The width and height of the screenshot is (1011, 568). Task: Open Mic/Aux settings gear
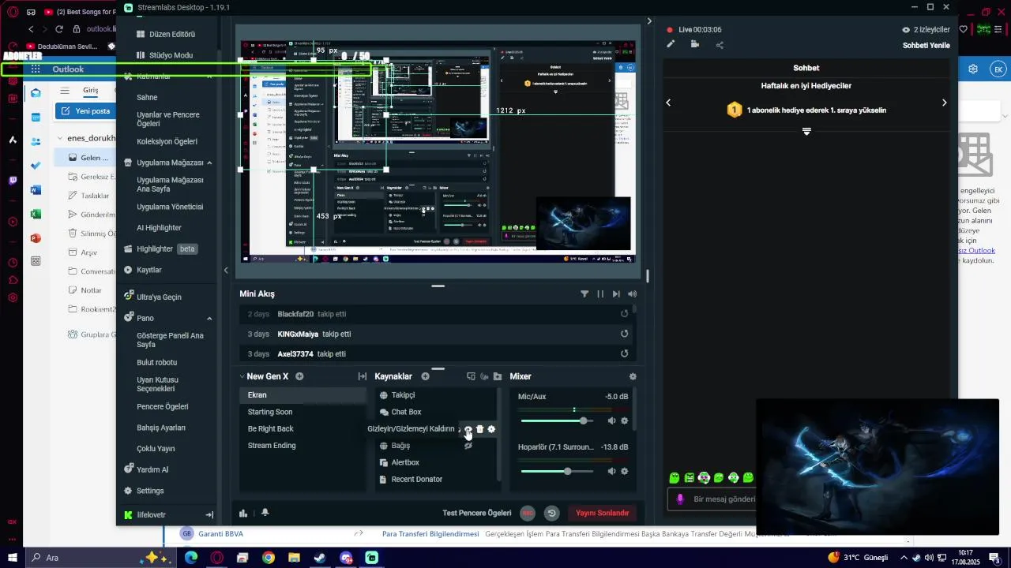click(x=624, y=421)
